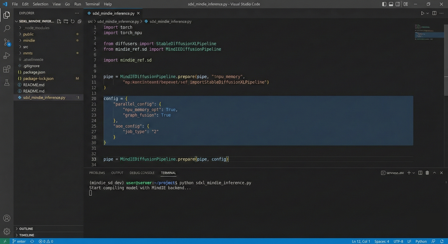The image size is (448, 244).
Task: Go to line via Ln 12, Col 1
Action: click(361, 241)
